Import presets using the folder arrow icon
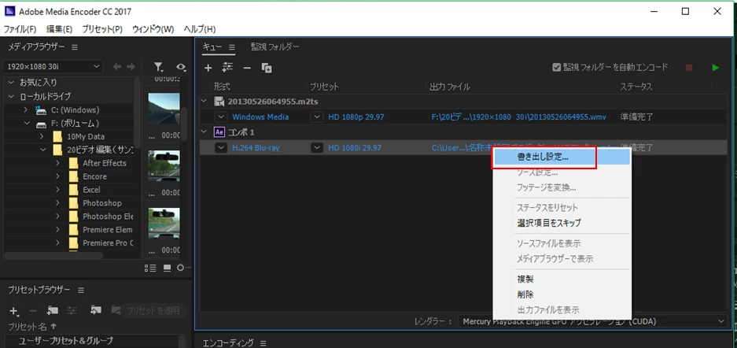This screenshot has height=348, width=737. (x=96, y=310)
